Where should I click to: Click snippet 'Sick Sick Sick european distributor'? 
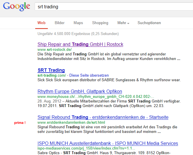pyautogui.click(x=109, y=80)
